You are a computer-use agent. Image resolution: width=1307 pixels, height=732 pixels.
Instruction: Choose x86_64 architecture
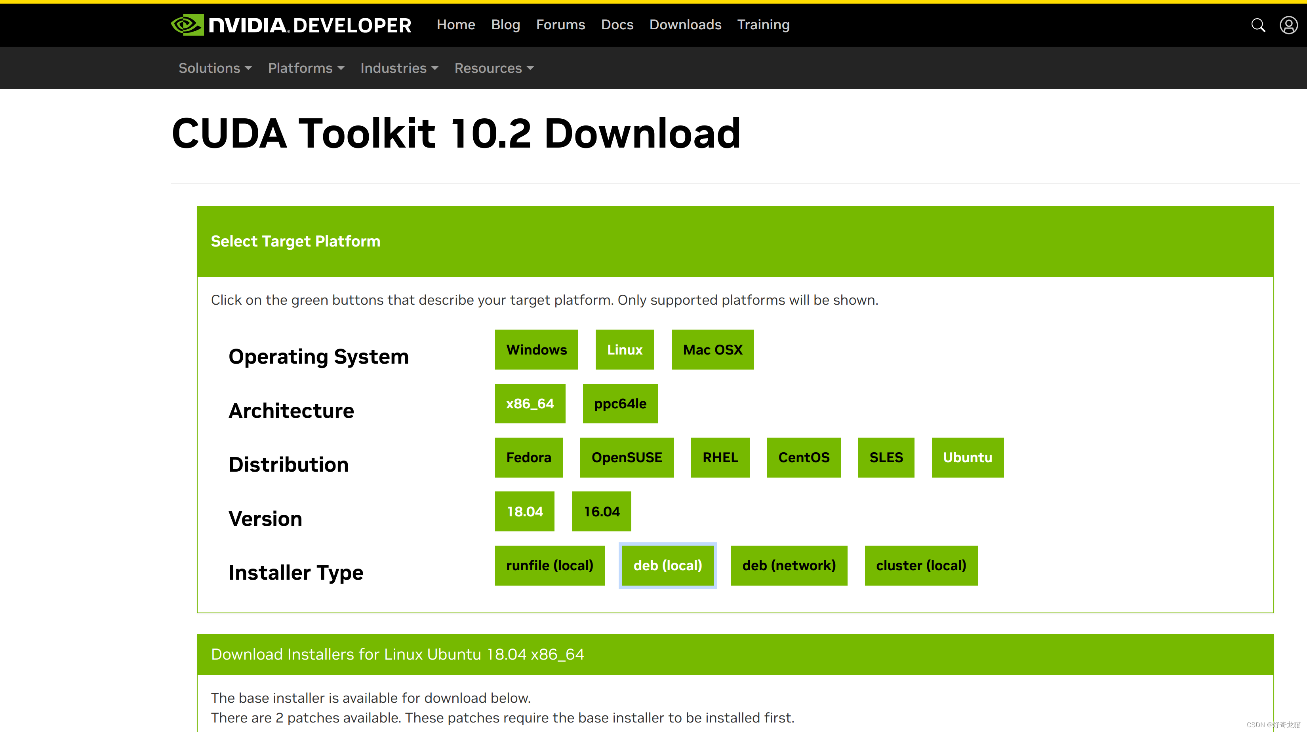(x=530, y=404)
